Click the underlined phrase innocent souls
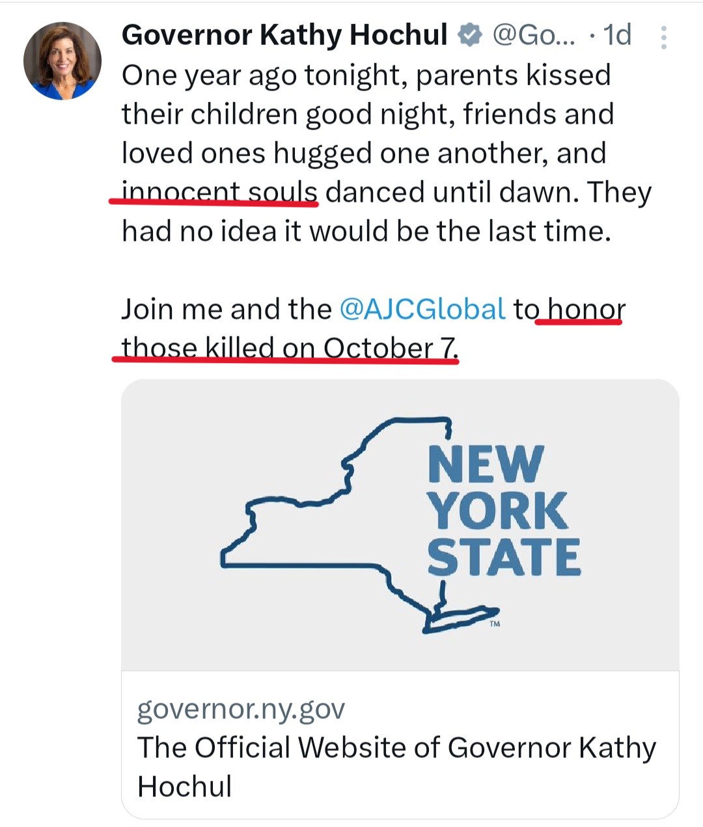 (x=219, y=193)
